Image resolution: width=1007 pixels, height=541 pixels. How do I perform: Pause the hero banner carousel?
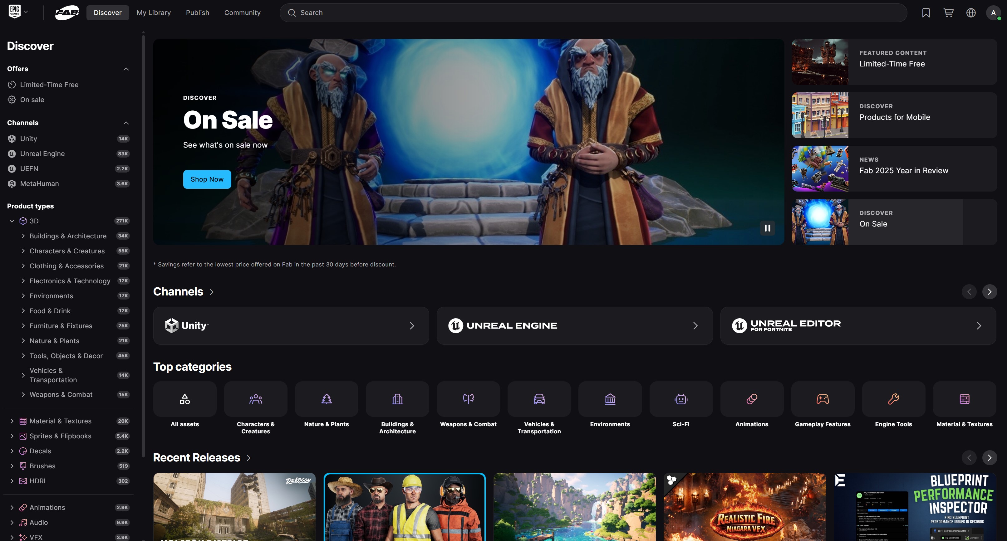point(767,228)
